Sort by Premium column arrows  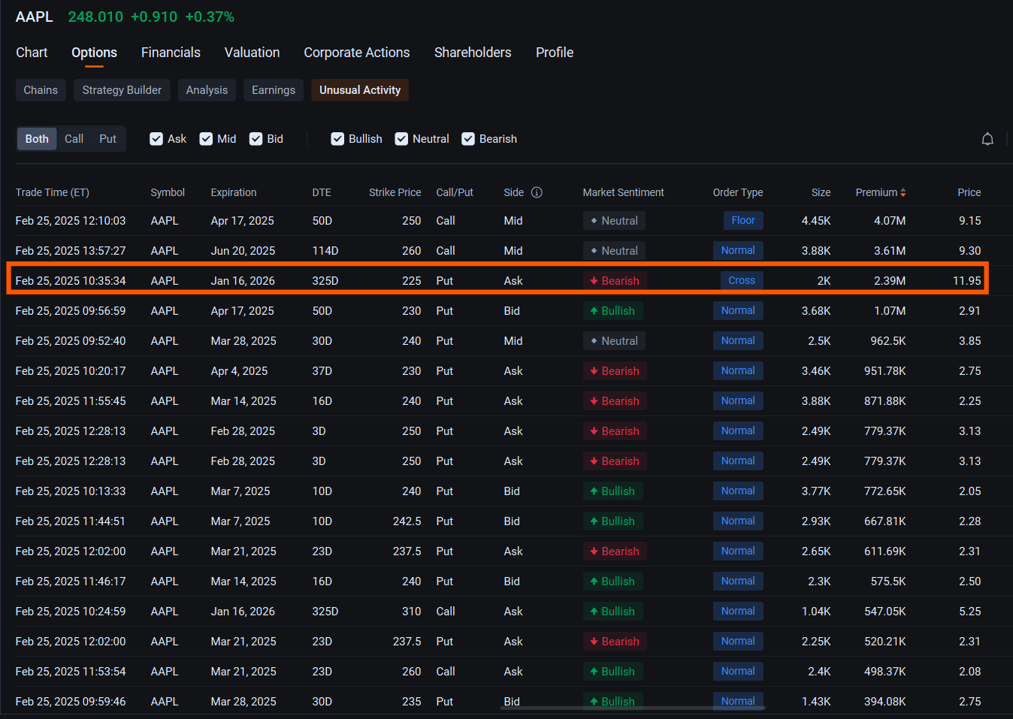[x=903, y=192]
